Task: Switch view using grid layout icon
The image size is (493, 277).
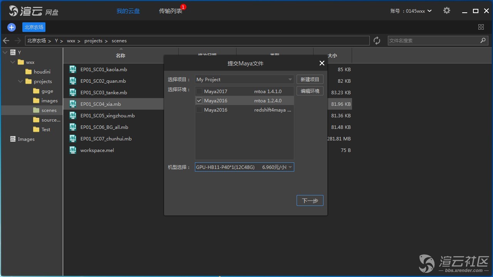Action: 481,27
